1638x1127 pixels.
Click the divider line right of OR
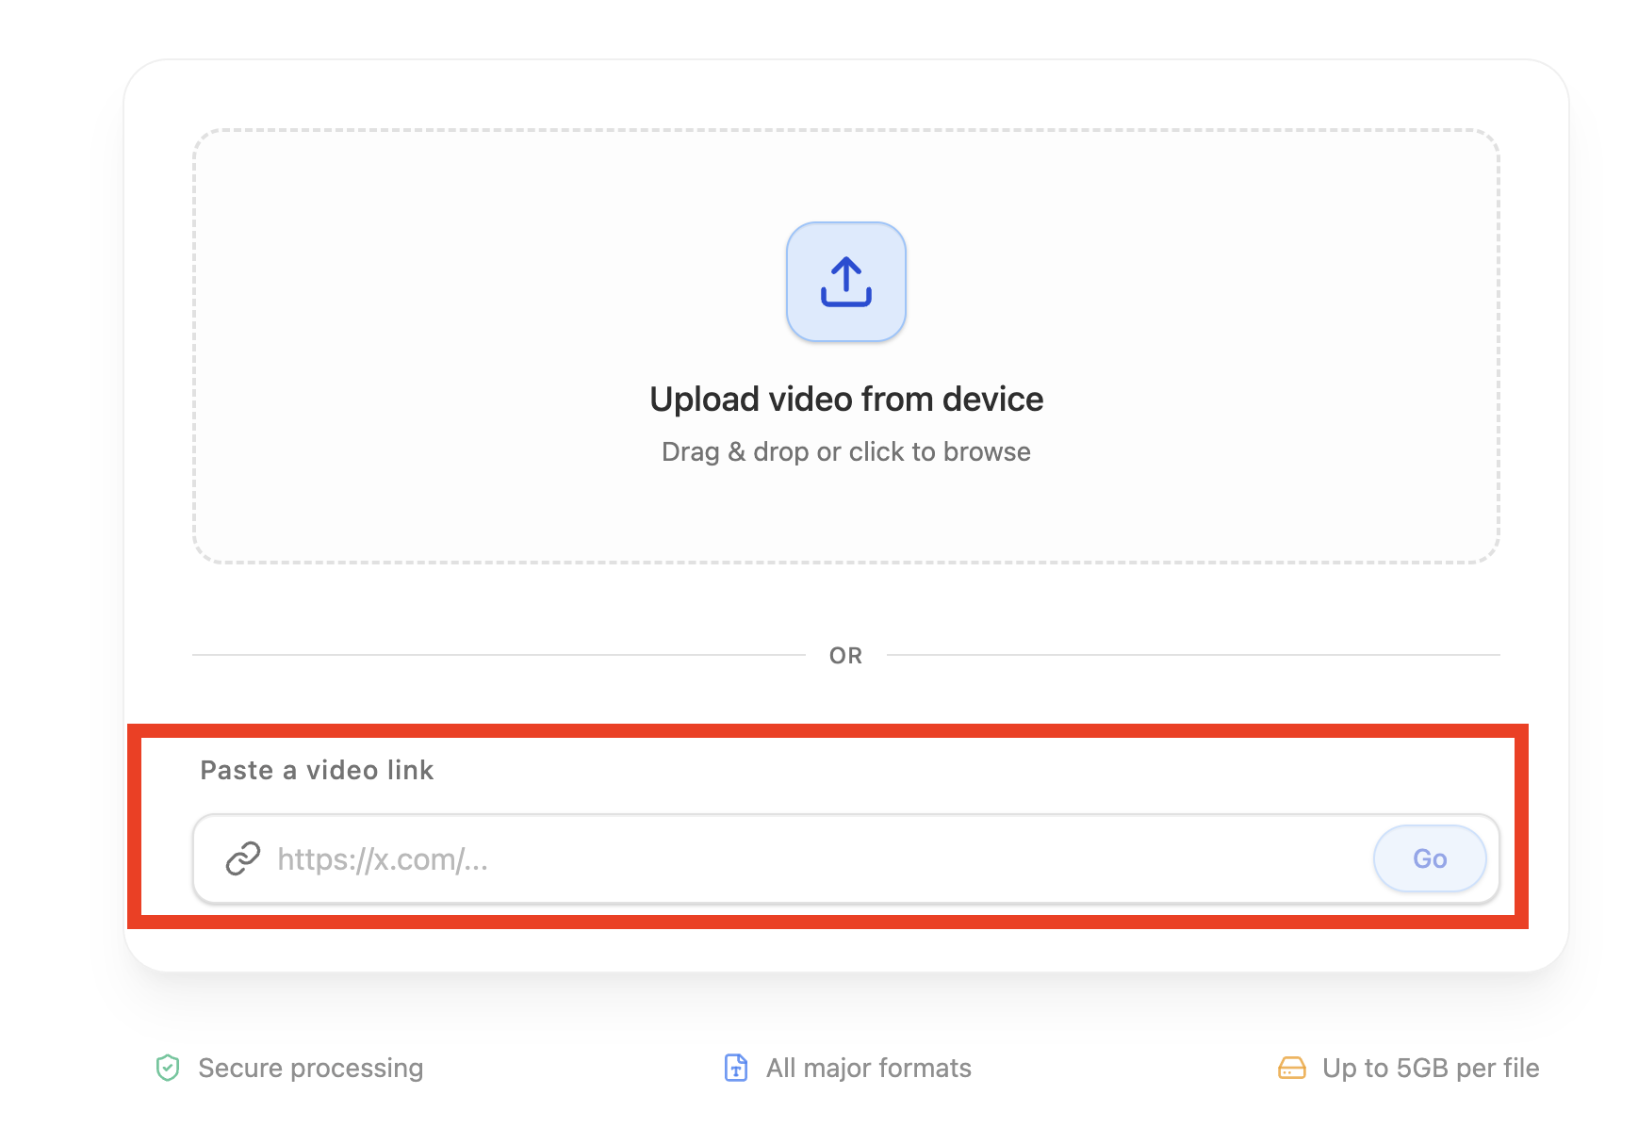pos(1192,654)
